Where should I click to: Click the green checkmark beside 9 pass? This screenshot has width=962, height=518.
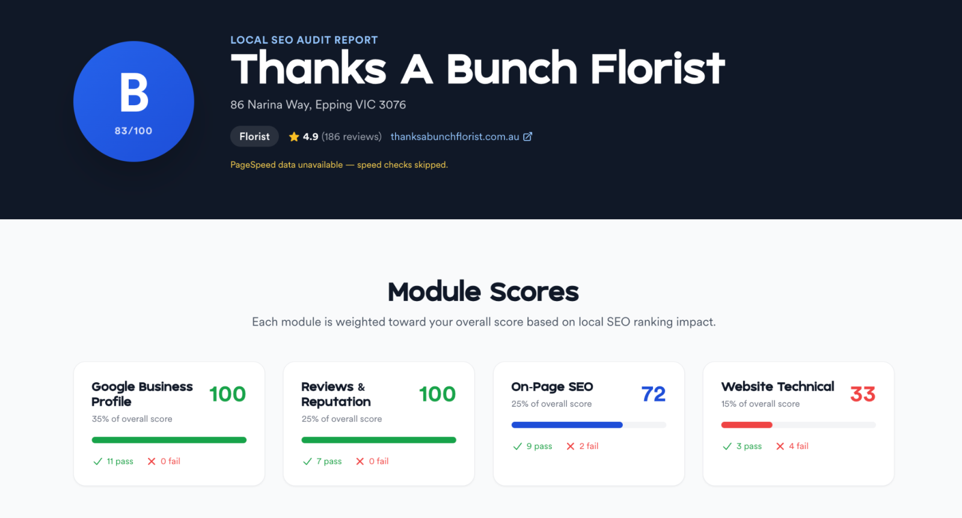[517, 446]
